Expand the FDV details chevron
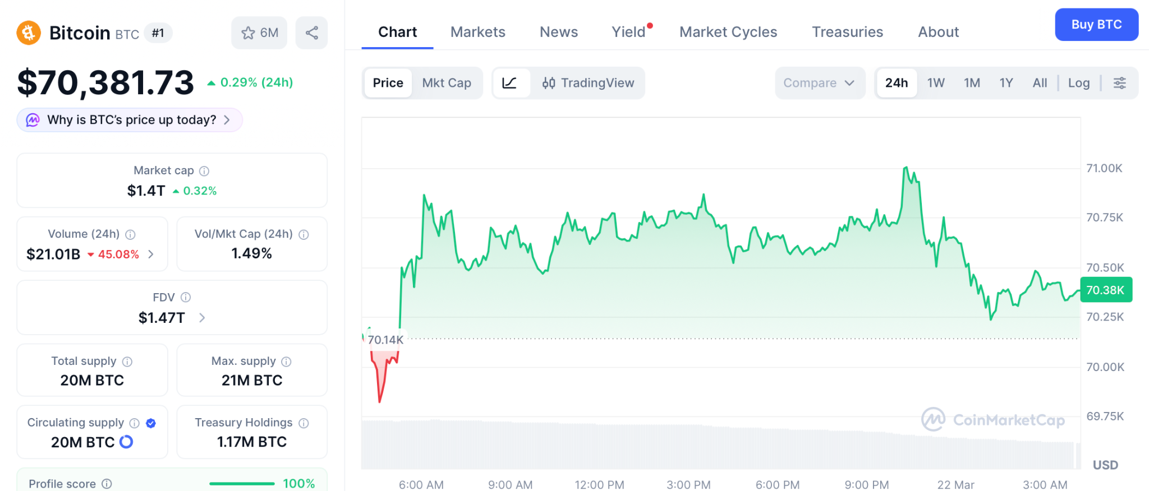Screen dimensions: 1149x491 tap(202, 318)
